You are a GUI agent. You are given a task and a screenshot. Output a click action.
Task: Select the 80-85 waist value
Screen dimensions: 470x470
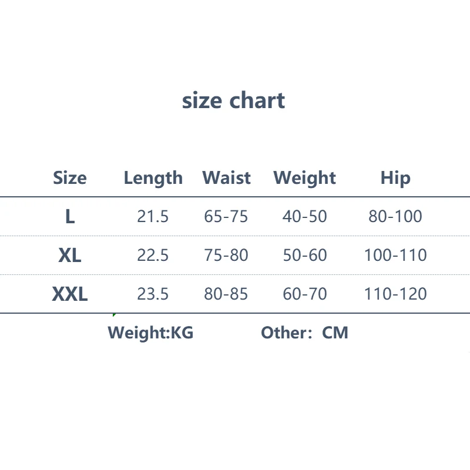point(226,294)
